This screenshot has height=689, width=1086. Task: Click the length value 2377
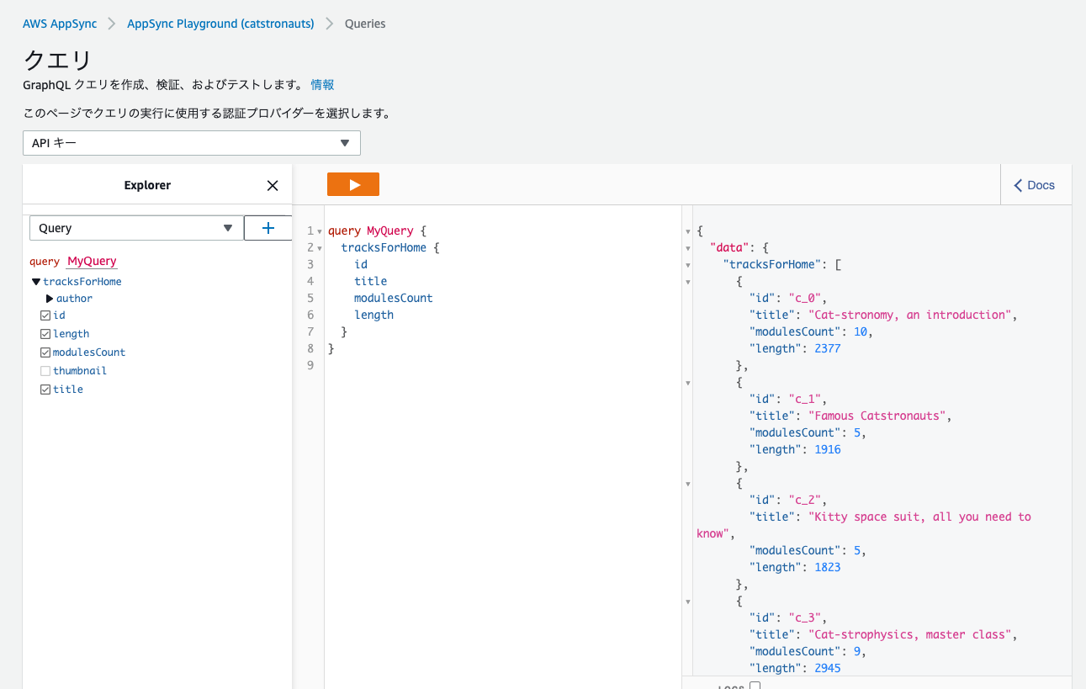[827, 348]
